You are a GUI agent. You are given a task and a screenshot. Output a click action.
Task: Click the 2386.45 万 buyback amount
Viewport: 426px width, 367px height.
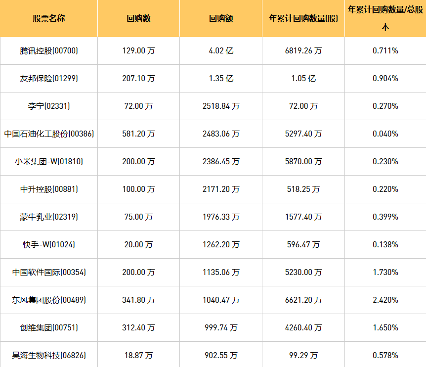pyautogui.click(x=221, y=162)
